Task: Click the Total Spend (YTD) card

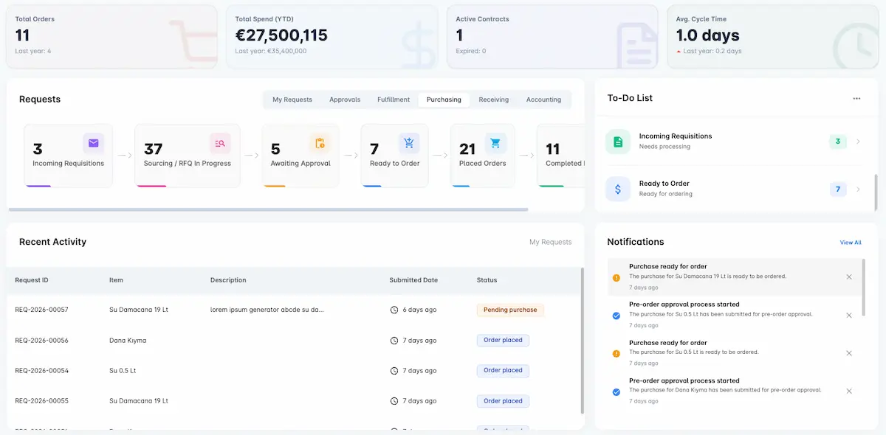Action: pyautogui.click(x=331, y=37)
